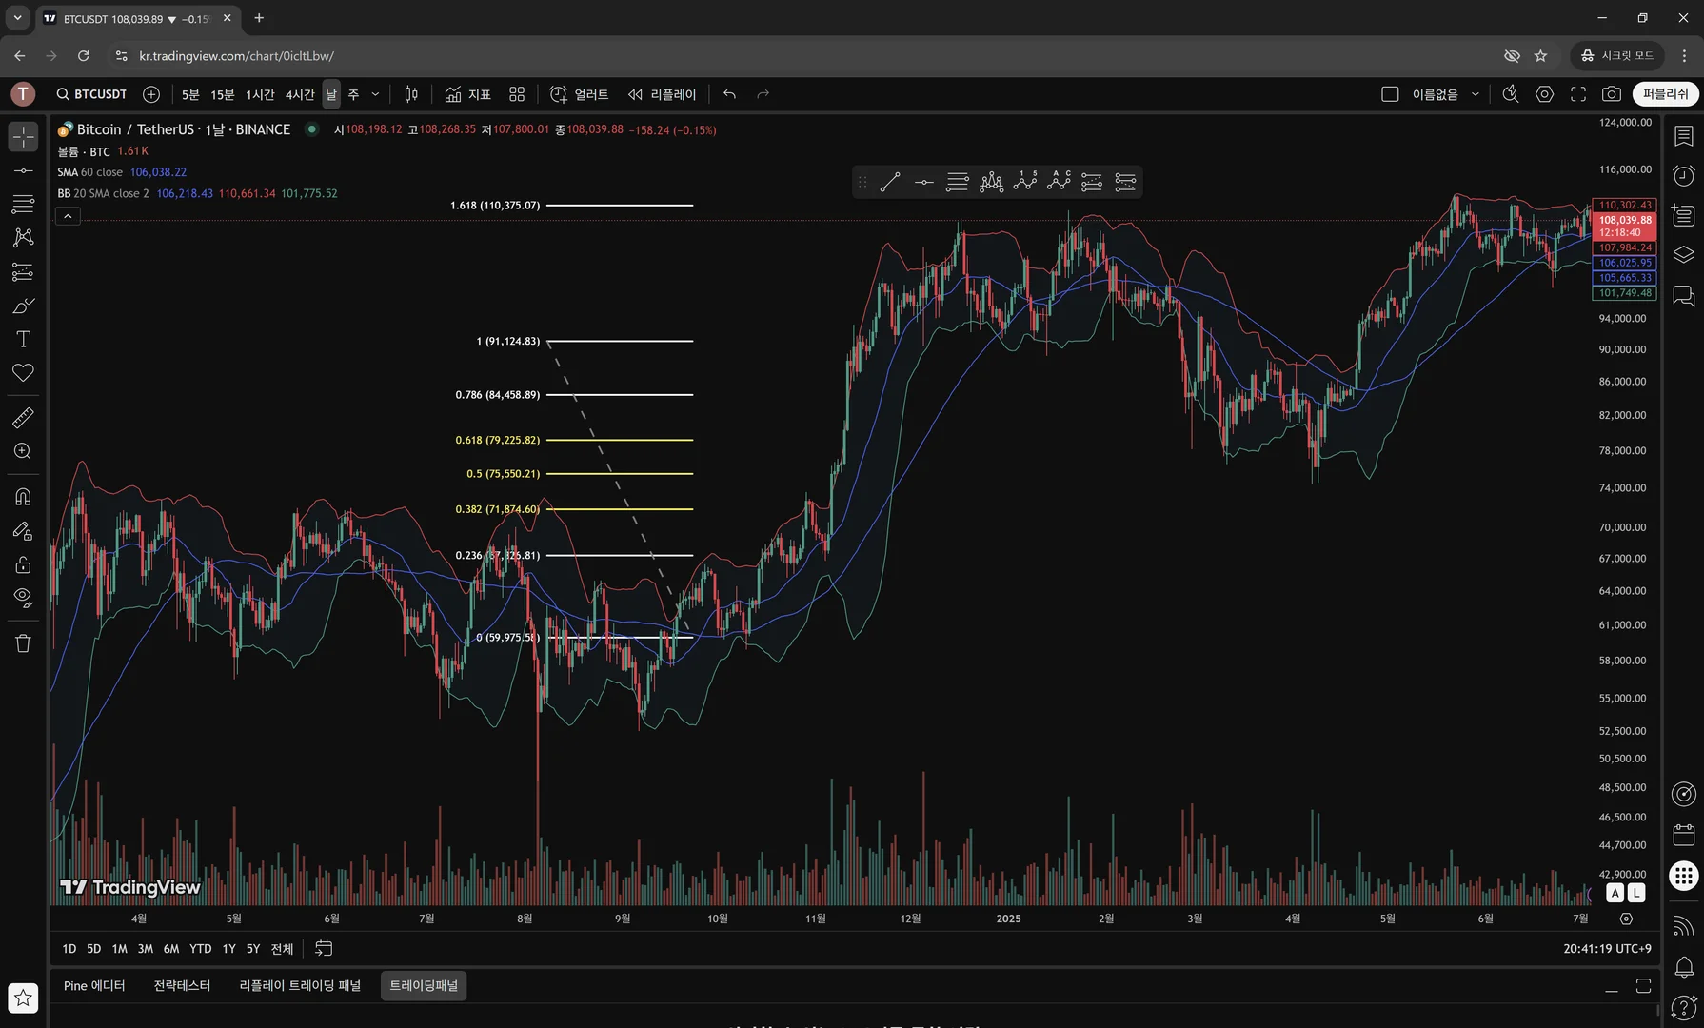Take a chart snapshot with camera icon
1704x1028 pixels.
pyautogui.click(x=1611, y=94)
